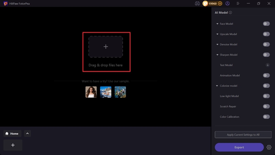
Task: Click the Scratch Repair label
Action: pos(228,106)
